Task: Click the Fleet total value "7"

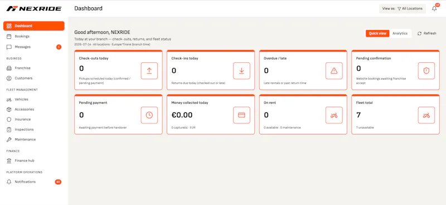Action: click(358, 115)
